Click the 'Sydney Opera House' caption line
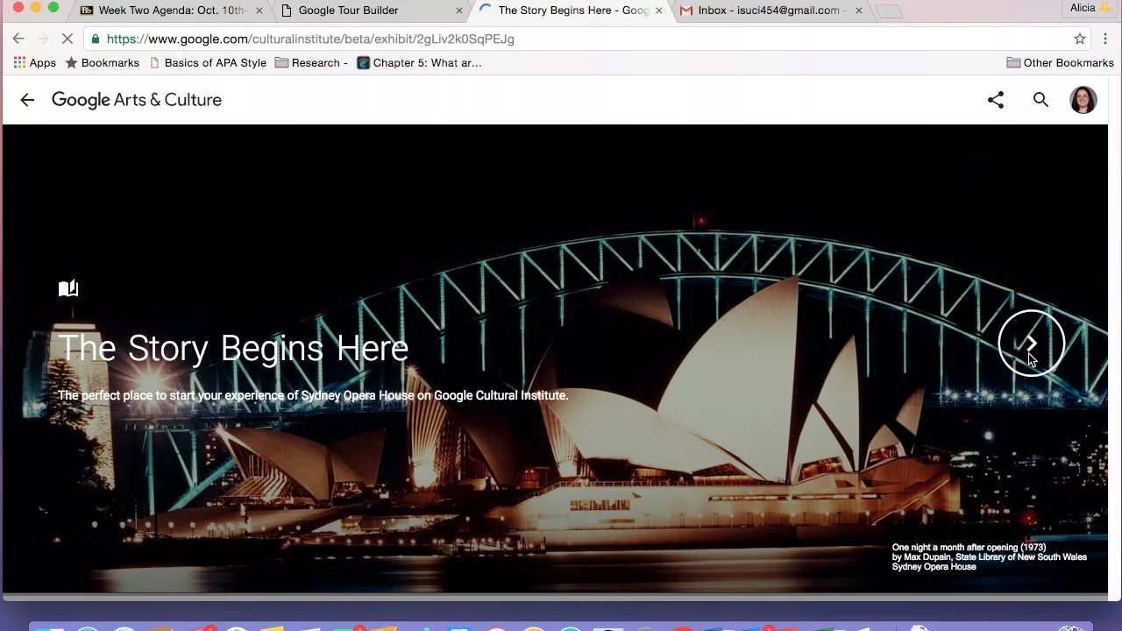 coord(934,567)
